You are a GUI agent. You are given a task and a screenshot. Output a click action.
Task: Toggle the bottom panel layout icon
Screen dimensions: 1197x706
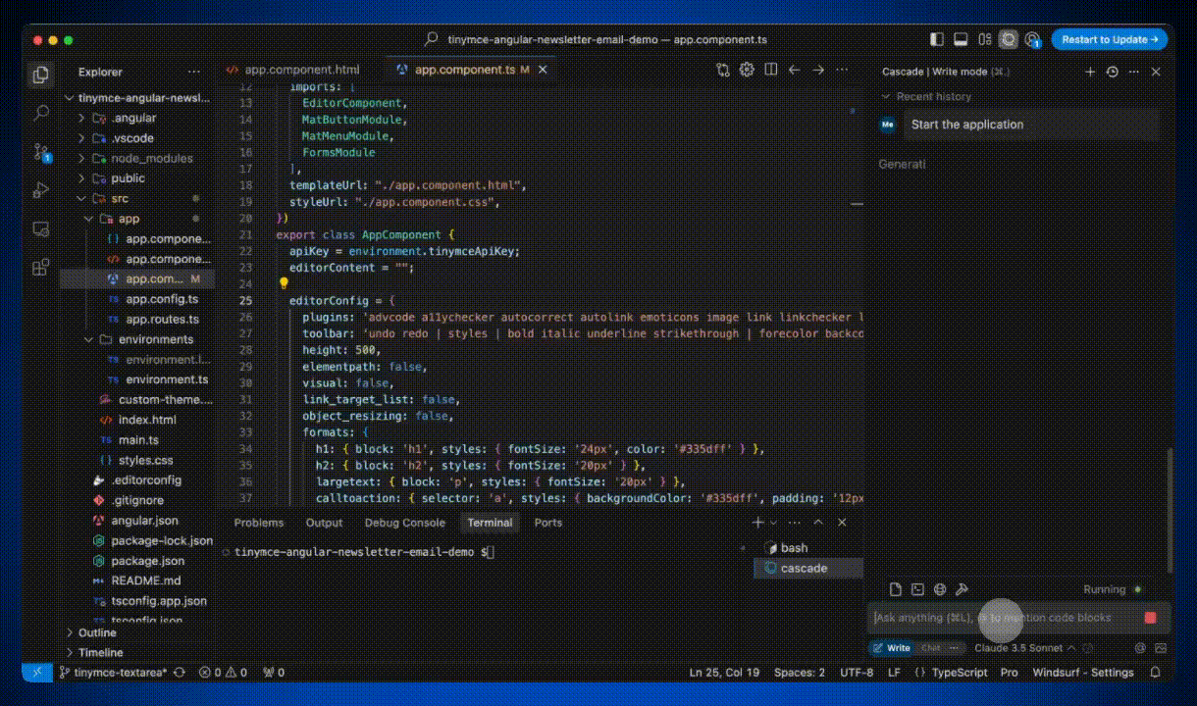pyautogui.click(x=961, y=39)
